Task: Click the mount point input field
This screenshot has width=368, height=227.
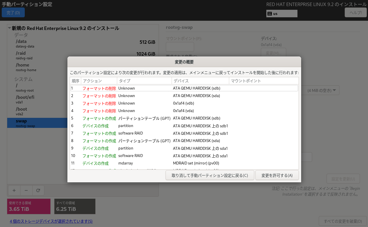Action: coord(180,47)
